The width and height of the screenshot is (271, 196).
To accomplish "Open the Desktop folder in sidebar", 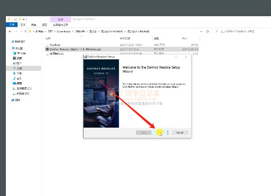I will (19, 83).
